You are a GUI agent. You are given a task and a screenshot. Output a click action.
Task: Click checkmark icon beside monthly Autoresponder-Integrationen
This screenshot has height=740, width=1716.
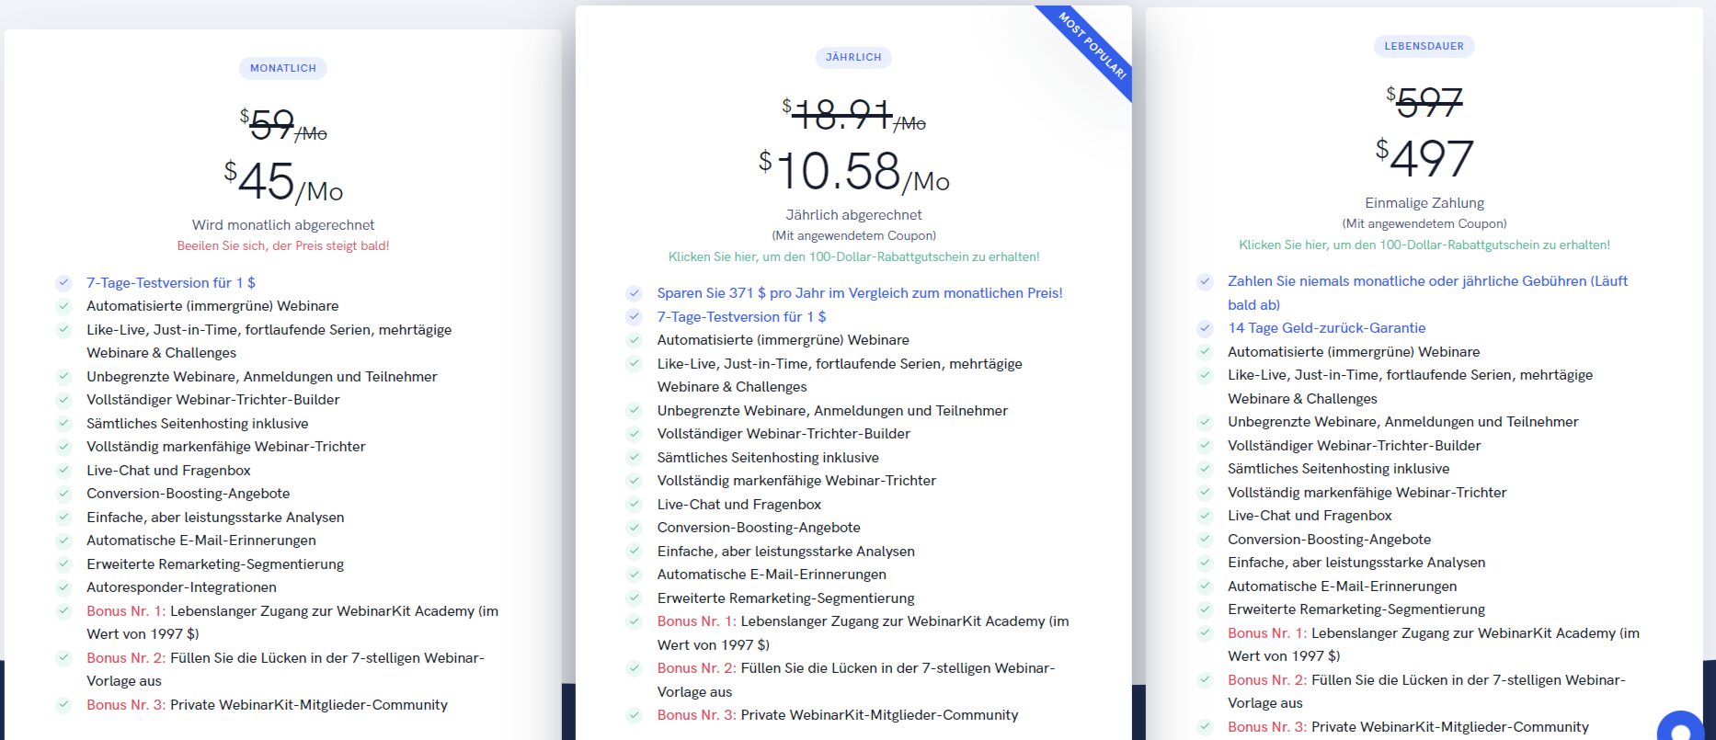tap(63, 586)
